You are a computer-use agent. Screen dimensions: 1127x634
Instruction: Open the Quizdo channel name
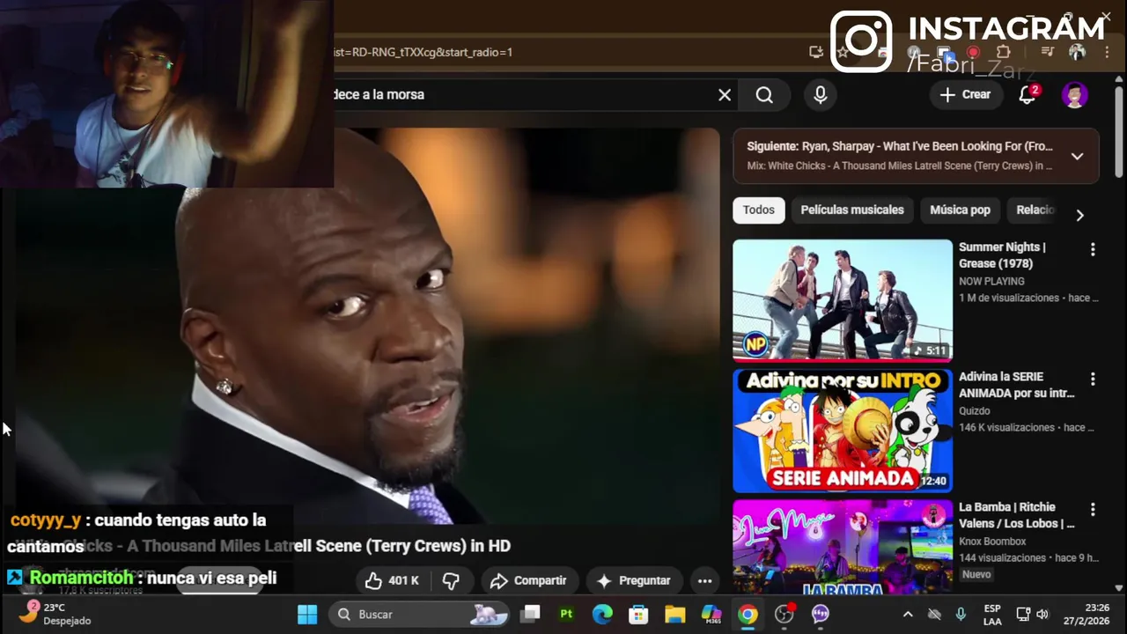pyautogui.click(x=975, y=411)
